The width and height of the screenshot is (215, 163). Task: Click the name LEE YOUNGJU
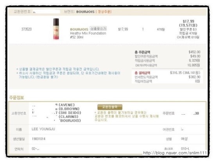(43, 129)
